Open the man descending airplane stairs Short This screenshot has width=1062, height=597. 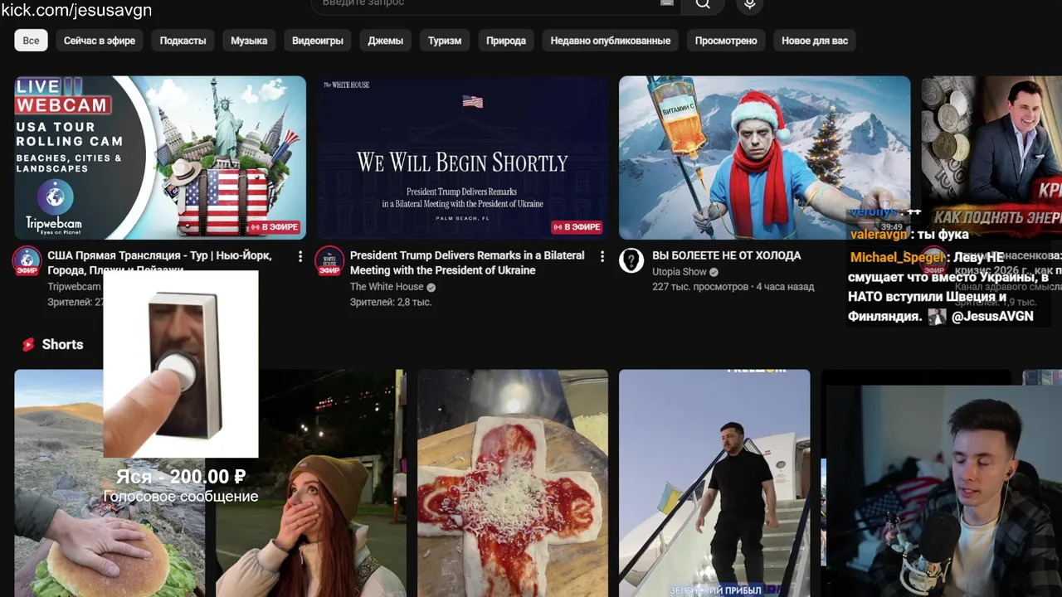tap(714, 483)
